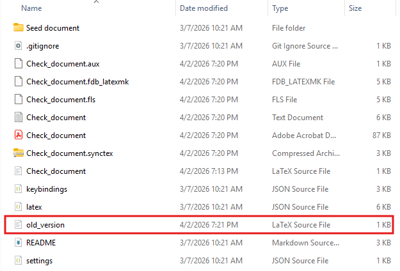400x271 pixels.
Task: Select the '.gitignore' file name
Action: point(43,46)
